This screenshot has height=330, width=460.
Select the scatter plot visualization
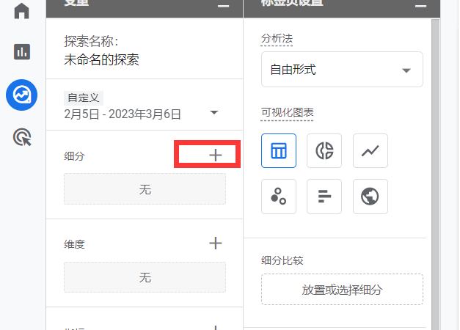click(x=279, y=197)
